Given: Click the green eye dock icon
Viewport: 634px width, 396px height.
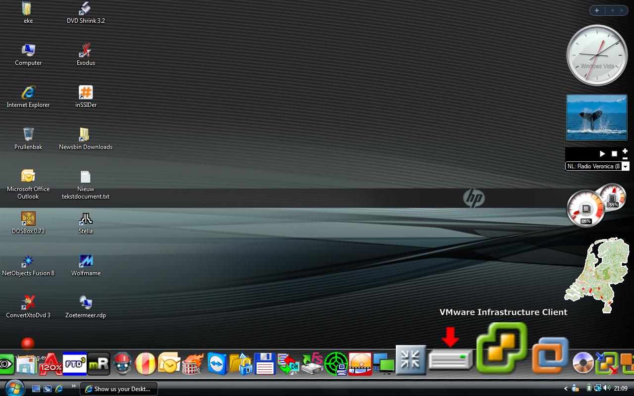Looking at the screenshot, I should (x=6, y=364).
